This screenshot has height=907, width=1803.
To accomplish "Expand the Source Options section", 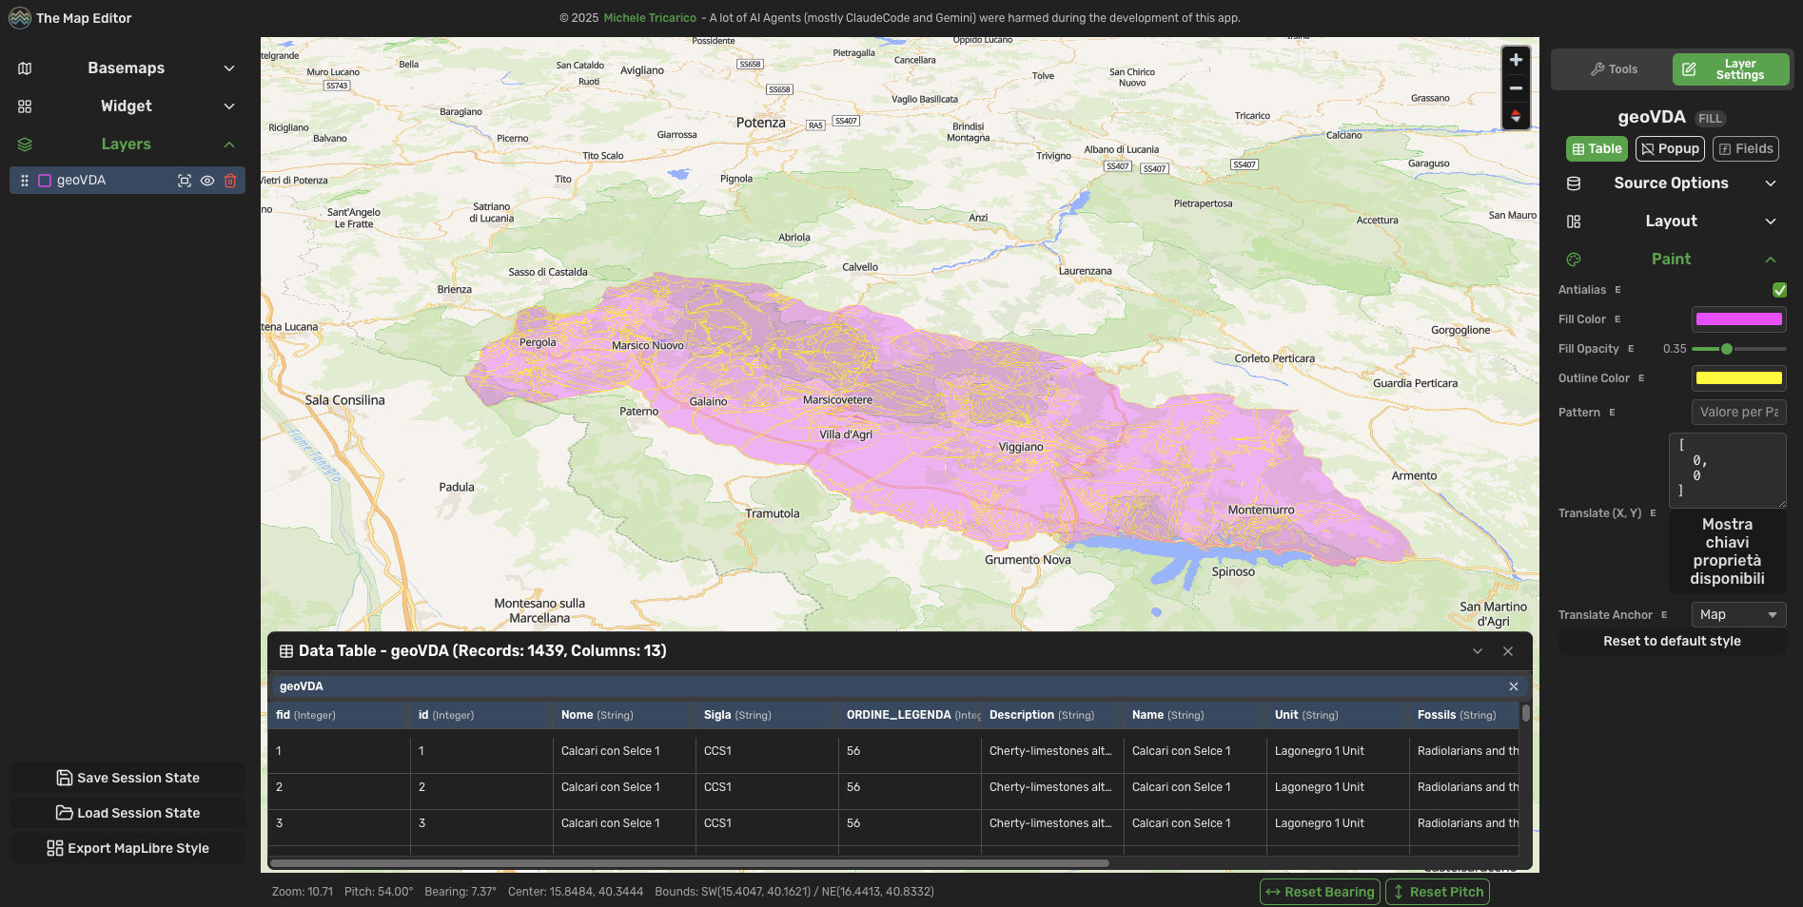I will pyautogui.click(x=1671, y=183).
